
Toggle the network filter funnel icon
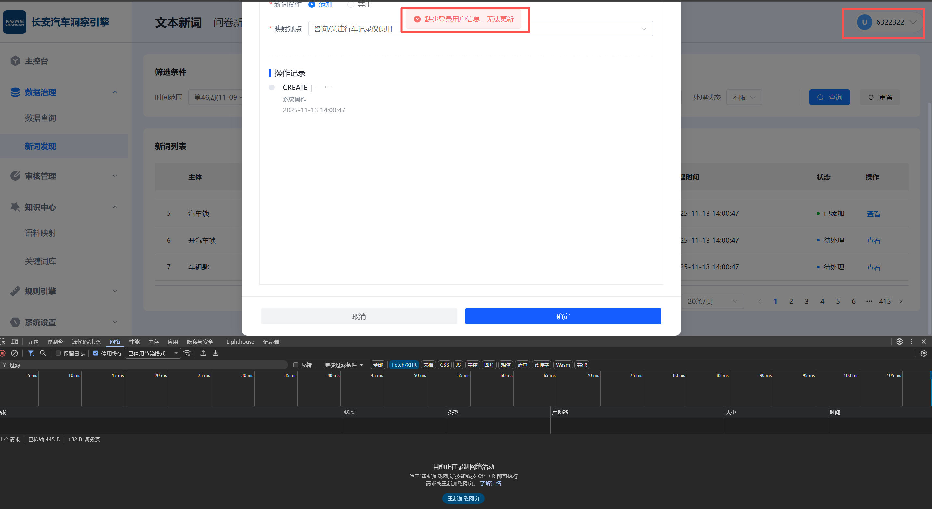click(x=31, y=353)
